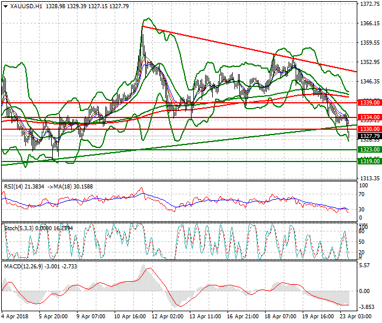Select the 1319.00 green support level label
Screen dimensions: 382x323
pyautogui.click(x=370, y=161)
